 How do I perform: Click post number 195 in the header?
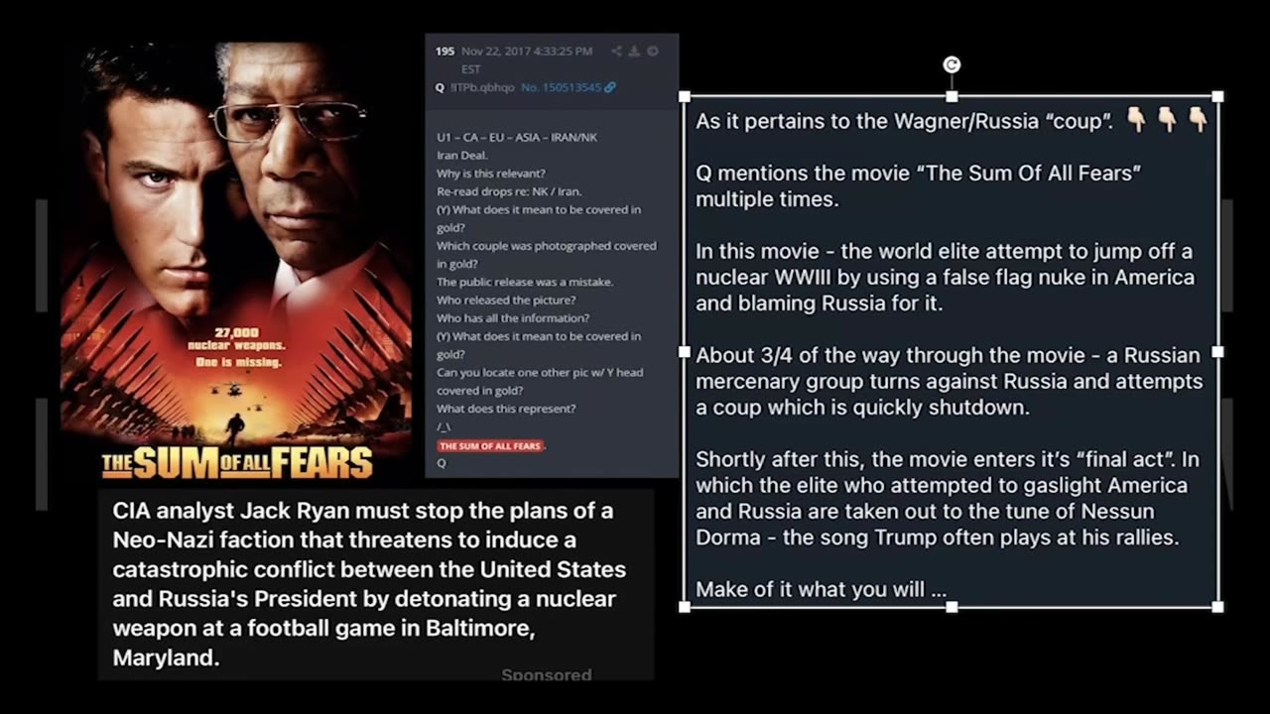coord(444,51)
